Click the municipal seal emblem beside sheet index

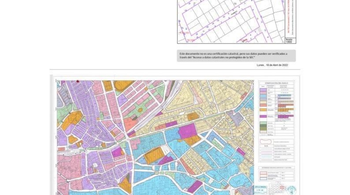click(x=292, y=190)
